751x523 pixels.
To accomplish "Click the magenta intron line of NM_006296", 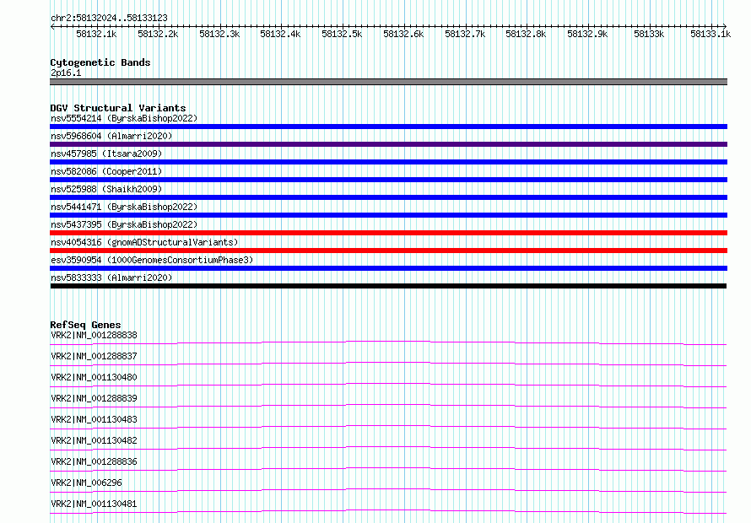I will (388, 489).
